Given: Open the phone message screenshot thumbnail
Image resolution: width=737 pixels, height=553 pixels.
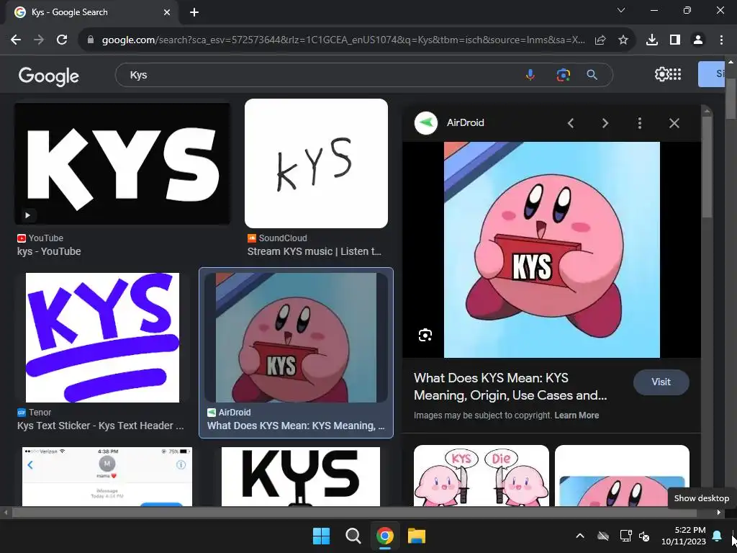Looking at the screenshot, I should [x=107, y=477].
